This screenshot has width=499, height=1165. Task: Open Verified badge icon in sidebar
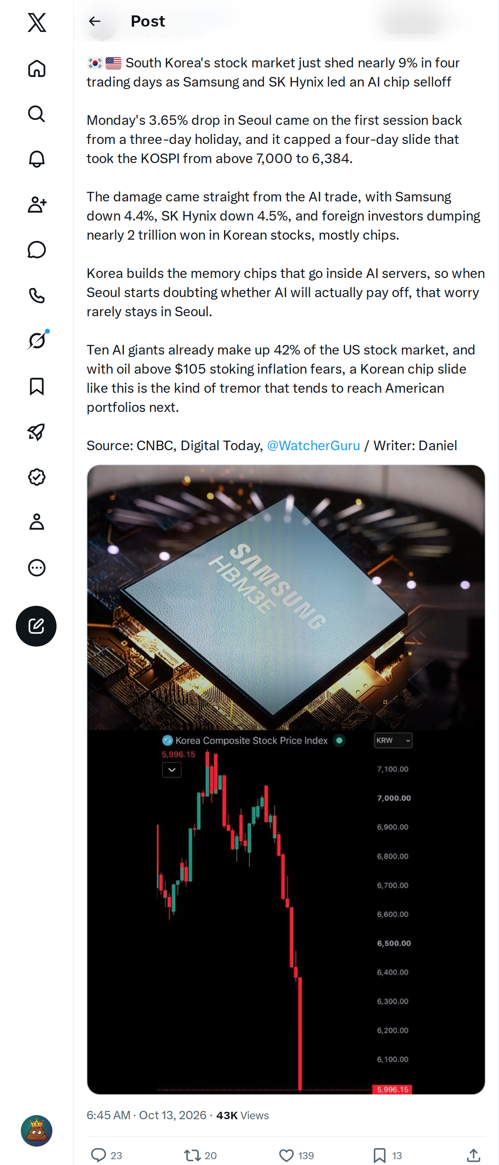click(37, 477)
